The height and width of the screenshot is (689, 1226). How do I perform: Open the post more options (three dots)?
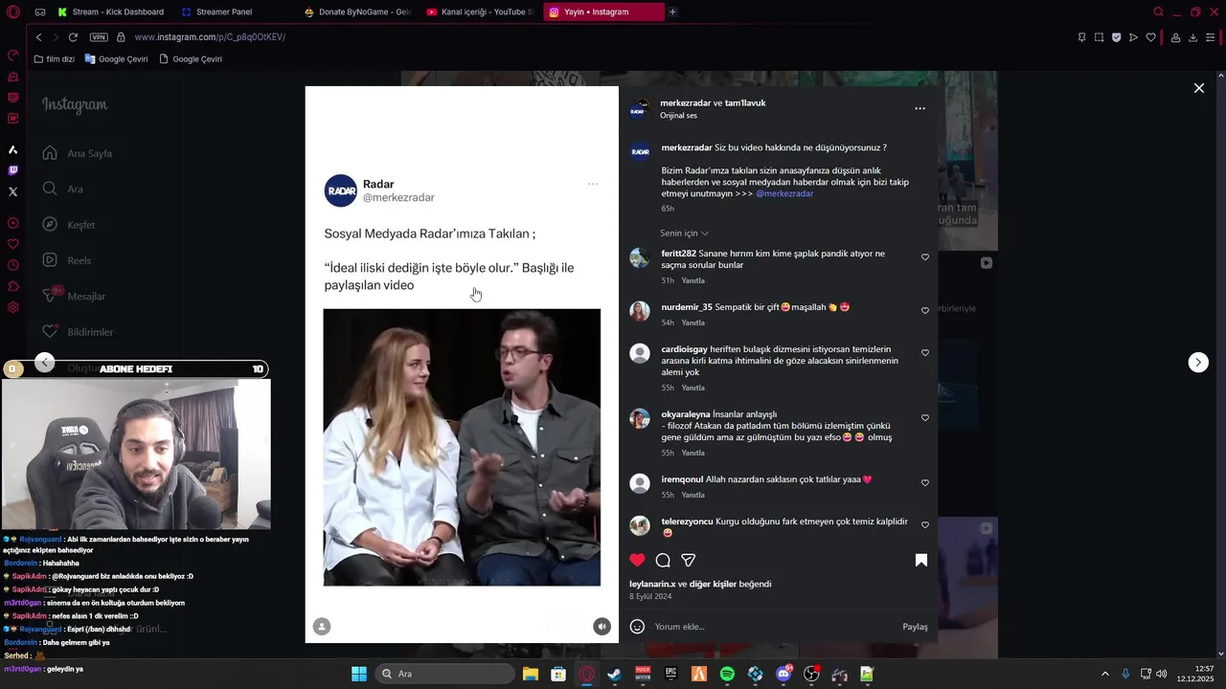click(919, 109)
